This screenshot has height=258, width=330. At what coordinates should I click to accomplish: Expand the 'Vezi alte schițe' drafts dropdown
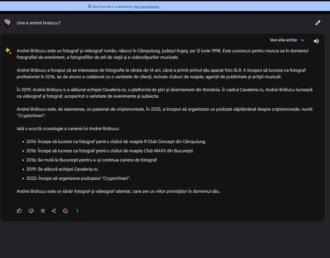(x=287, y=40)
